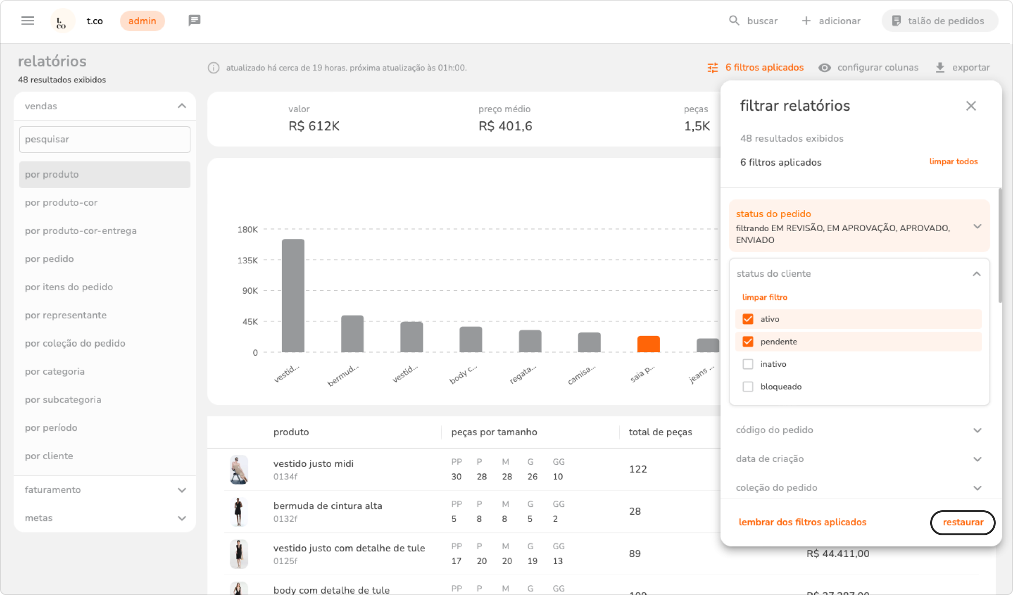Click the eye icon for configurar colunas
Image resolution: width=1013 pixels, height=595 pixels.
pos(824,68)
